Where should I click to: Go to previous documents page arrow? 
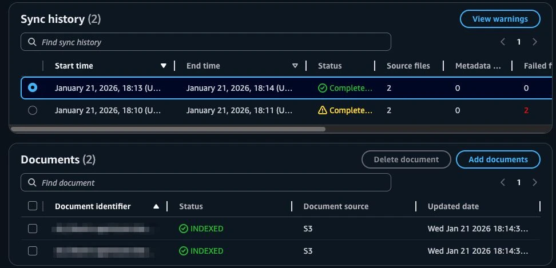click(x=503, y=183)
